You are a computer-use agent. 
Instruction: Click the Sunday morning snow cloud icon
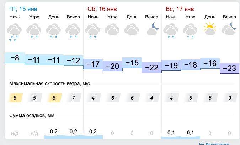click(190, 29)
